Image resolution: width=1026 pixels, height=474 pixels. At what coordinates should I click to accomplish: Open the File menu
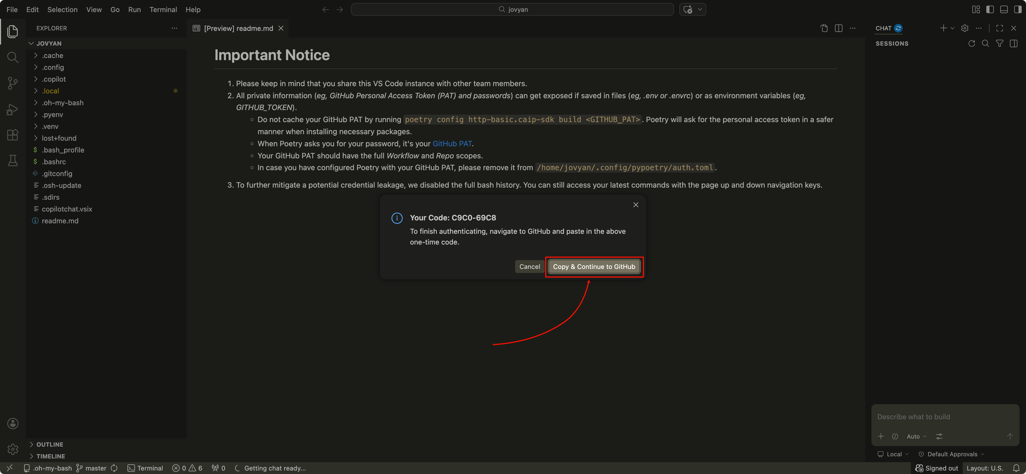(x=12, y=10)
